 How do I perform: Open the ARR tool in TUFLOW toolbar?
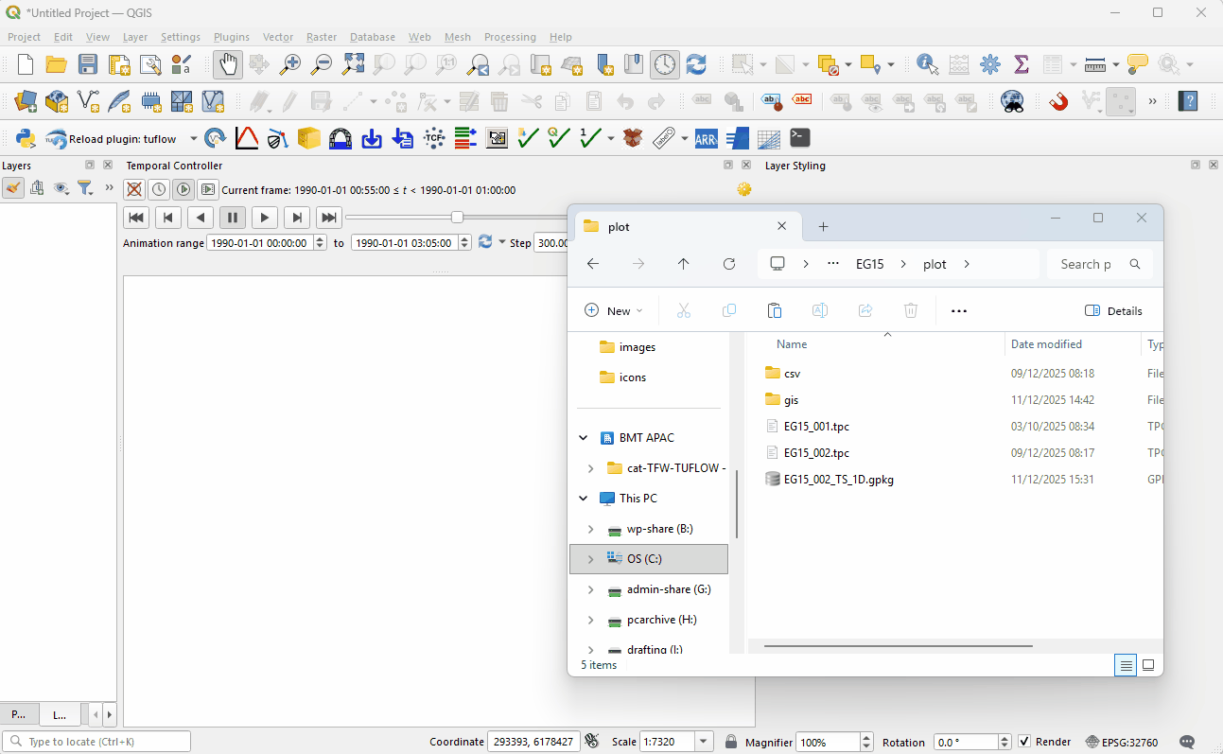[706, 138]
